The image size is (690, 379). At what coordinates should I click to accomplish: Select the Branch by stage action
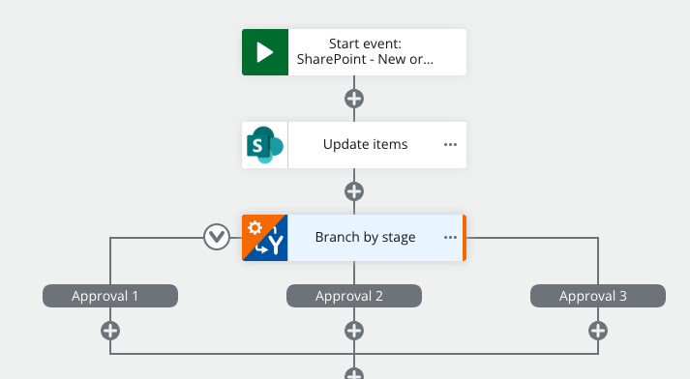[354, 238]
